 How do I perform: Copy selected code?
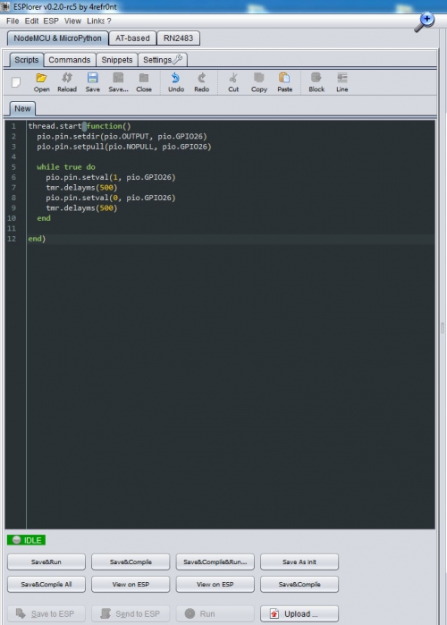[x=259, y=82]
